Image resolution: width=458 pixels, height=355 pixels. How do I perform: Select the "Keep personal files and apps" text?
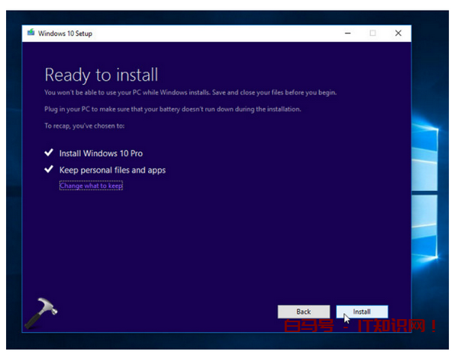tap(112, 169)
